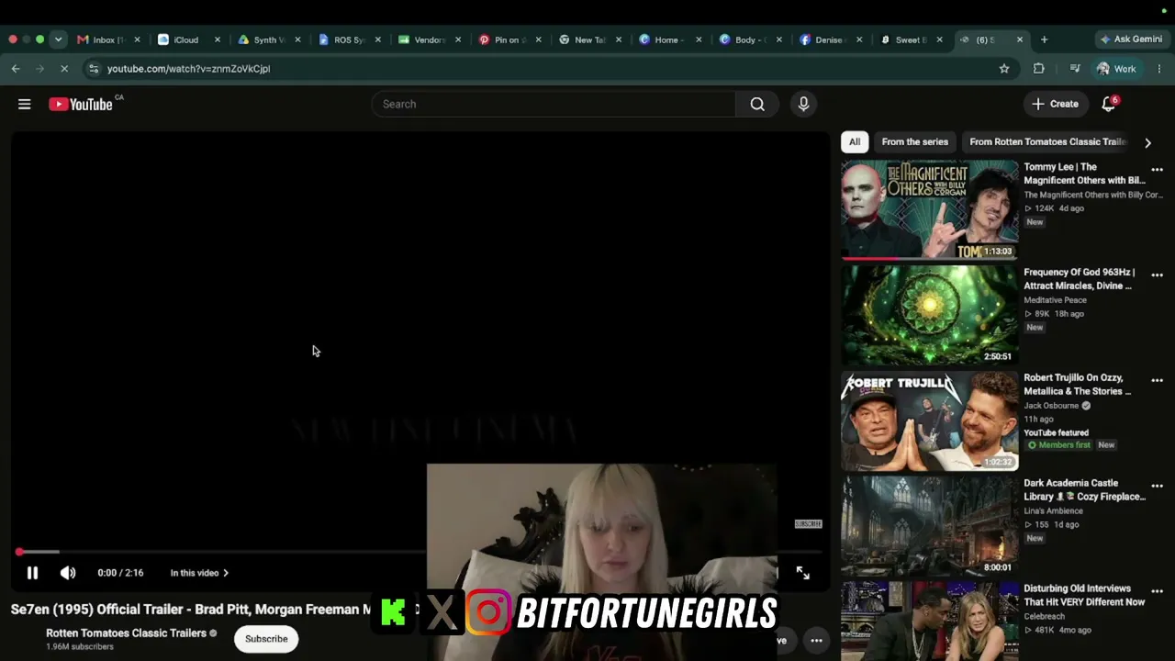
Task: Click the Jack Osbourne channel name
Action: pyautogui.click(x=1051, y=406)
